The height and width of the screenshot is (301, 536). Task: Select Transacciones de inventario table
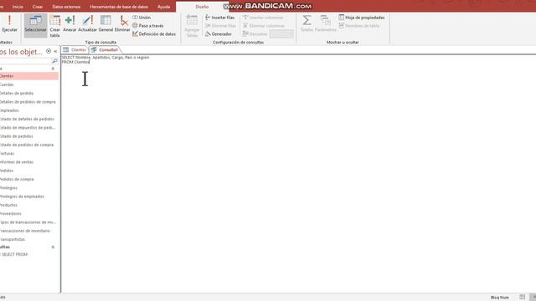pyautogui.click(x=29, y=231)
